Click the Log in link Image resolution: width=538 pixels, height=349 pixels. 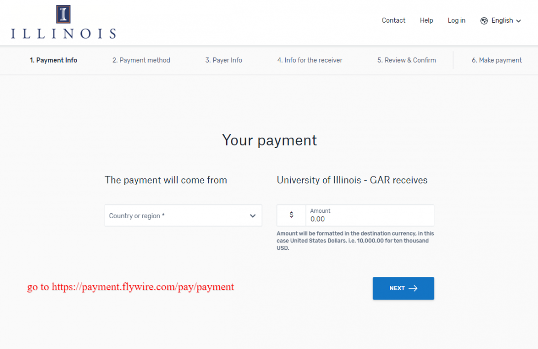tap(457, 21)
